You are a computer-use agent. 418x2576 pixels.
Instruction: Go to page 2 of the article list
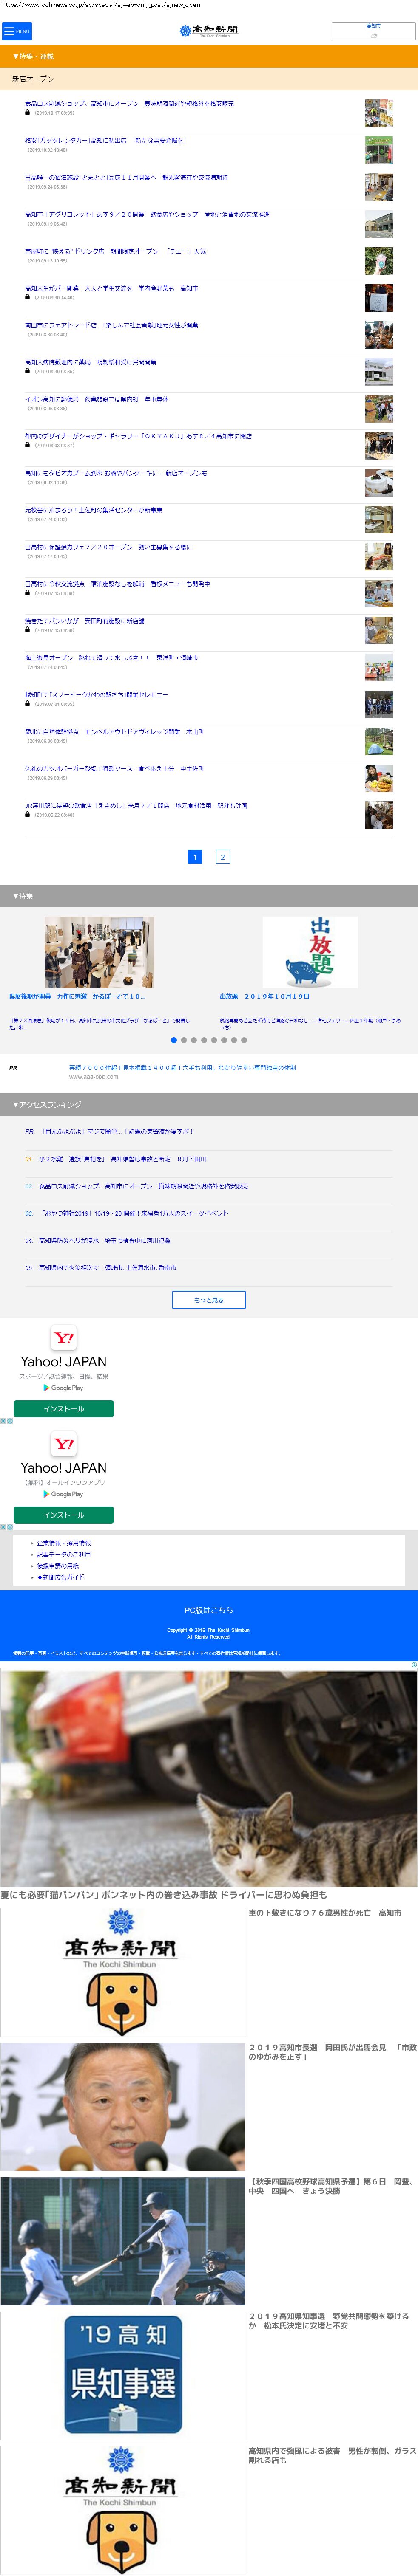click(x=223, y=857)
